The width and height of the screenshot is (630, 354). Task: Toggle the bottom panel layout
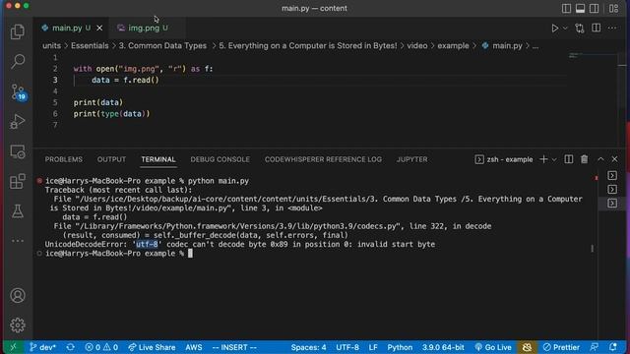click(x=580, y=9)
